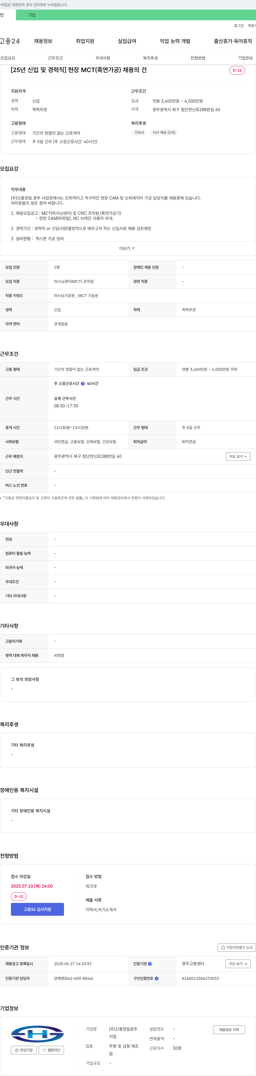The height and width of the screenshot is (1076, 256).
Task: Switch to the 기업 tab
Action: coord(32,15)
